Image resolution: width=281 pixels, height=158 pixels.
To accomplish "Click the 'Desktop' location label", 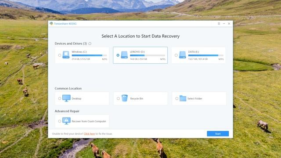I will pyautogui.click(x=76, y=98).
